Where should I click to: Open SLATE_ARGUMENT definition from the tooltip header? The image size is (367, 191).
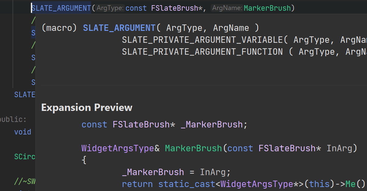click(119, 28)
